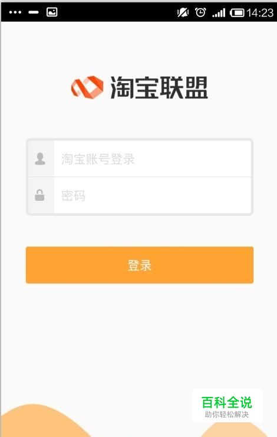Tap the 淘宝联盟 title text

pos(159,87)
